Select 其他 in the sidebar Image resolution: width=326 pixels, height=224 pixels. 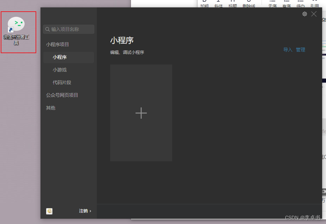51,108
